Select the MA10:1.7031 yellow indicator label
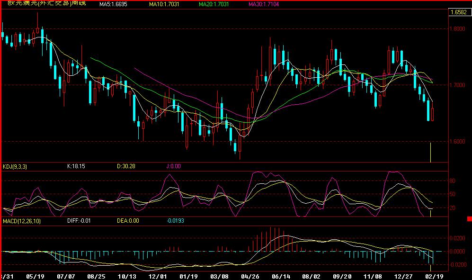 coord(162,4)
